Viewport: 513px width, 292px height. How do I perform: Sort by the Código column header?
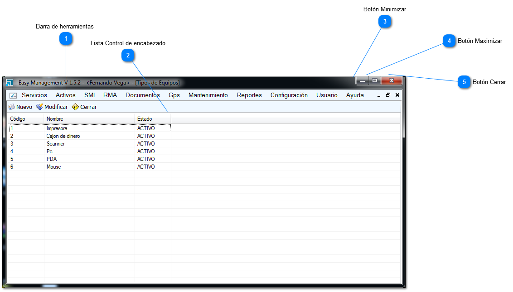click(x=25, y=119)
